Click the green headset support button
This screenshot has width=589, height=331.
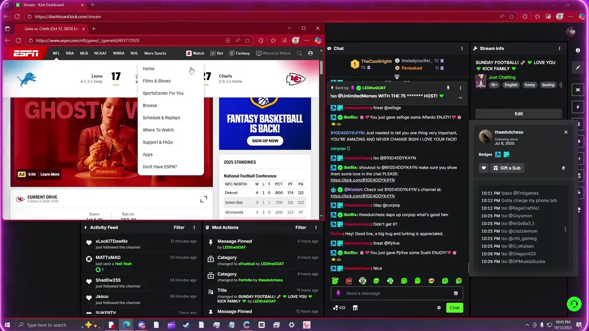pos(574,304)
